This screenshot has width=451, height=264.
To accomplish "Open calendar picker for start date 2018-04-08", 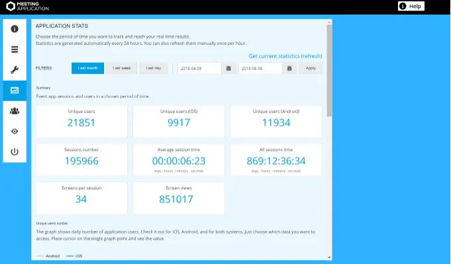I will click(228, 68).
